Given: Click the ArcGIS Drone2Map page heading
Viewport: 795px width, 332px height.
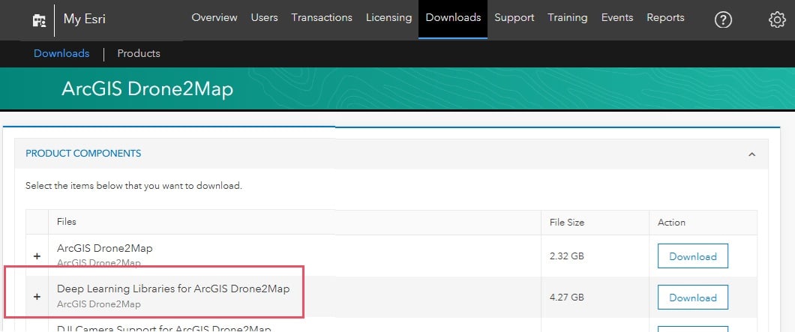Looking at the screenshot, I should (148, 89).
